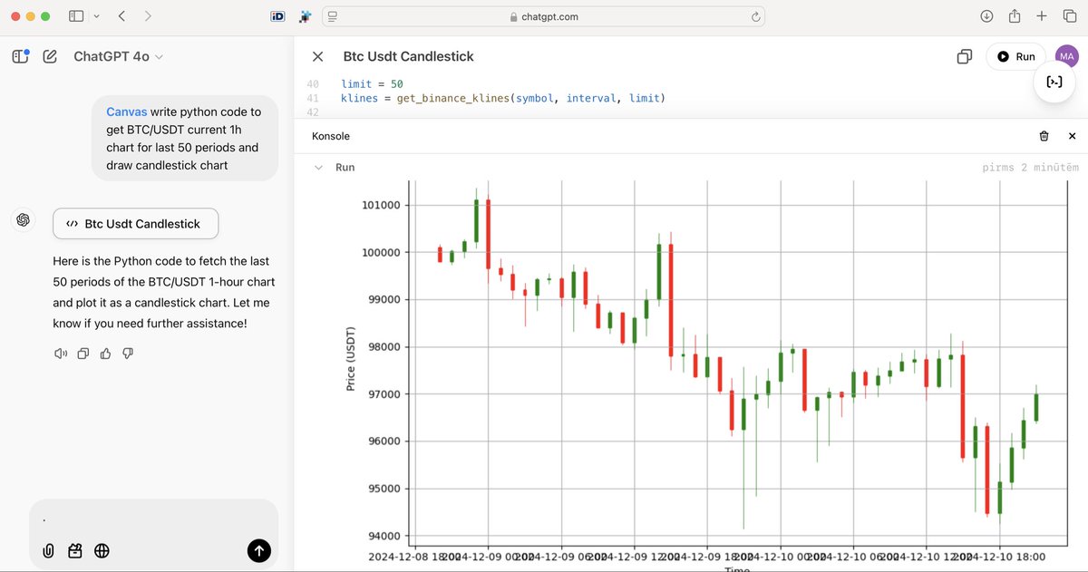1088x572 pixels.
Task: Reload the page
Action: pyautogui.click(x=755, y=16)
